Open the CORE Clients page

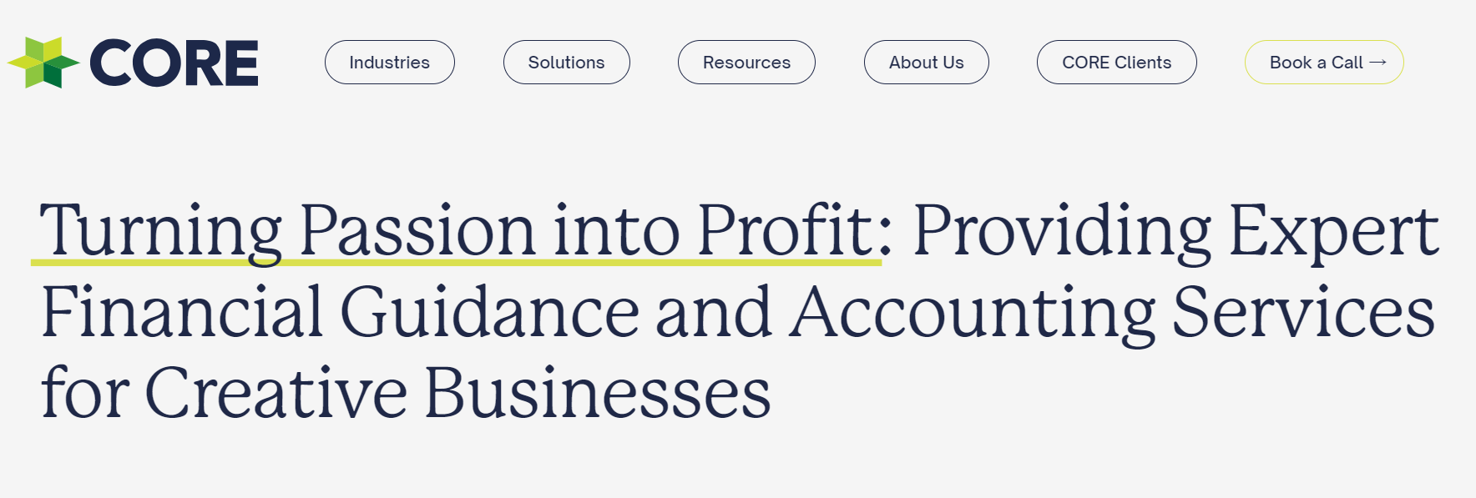click(x=1116, y=63)
